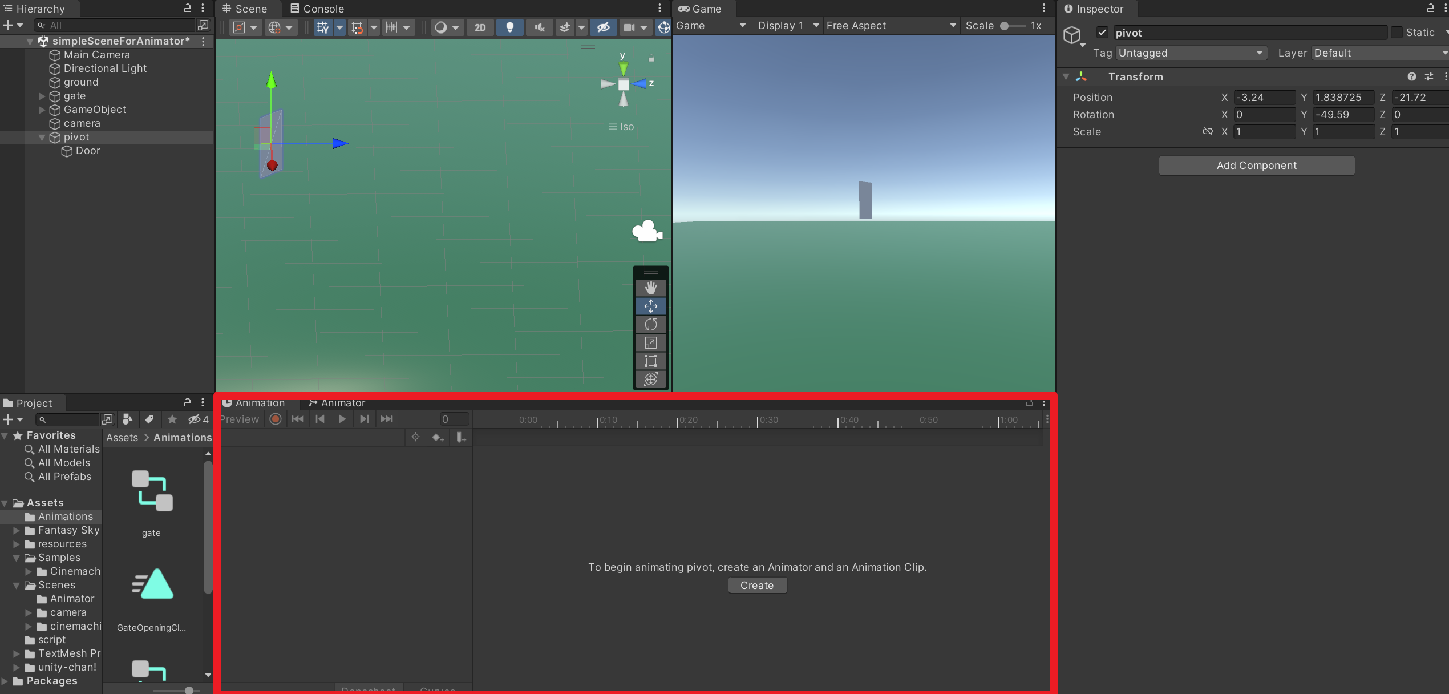
Task: Switch to the Animator tab
Action: click(342, 402)
